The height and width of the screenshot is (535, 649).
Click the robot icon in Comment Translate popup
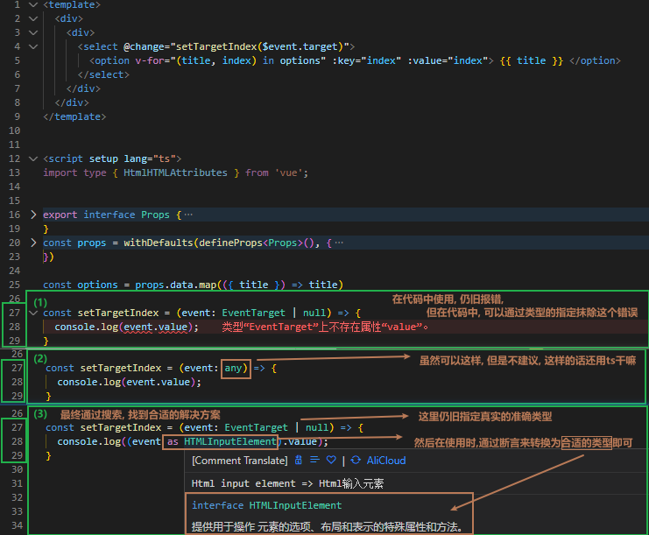click(x=299, y=460)
